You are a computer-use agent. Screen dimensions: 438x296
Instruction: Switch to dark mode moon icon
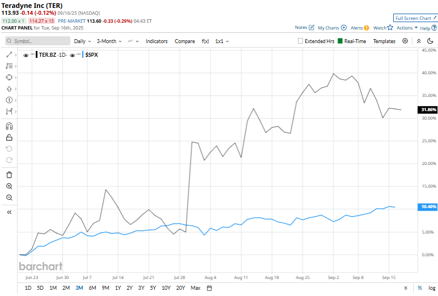[x=430, y=41]
